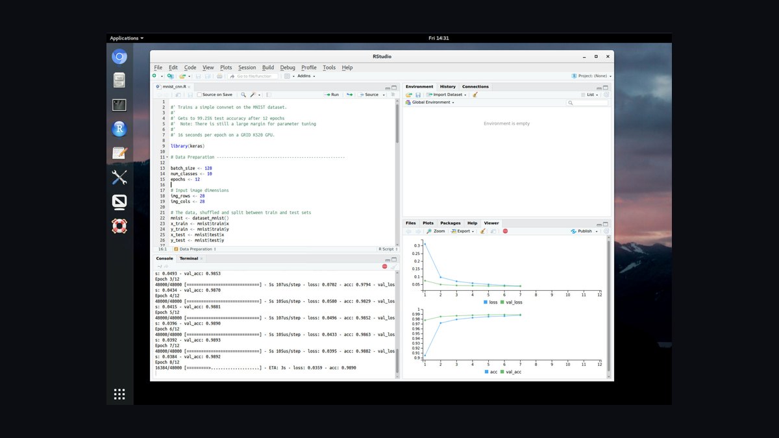This screenshot has width=779, height=438.
Task: Click the Create a Project icon
Action: 170,76
